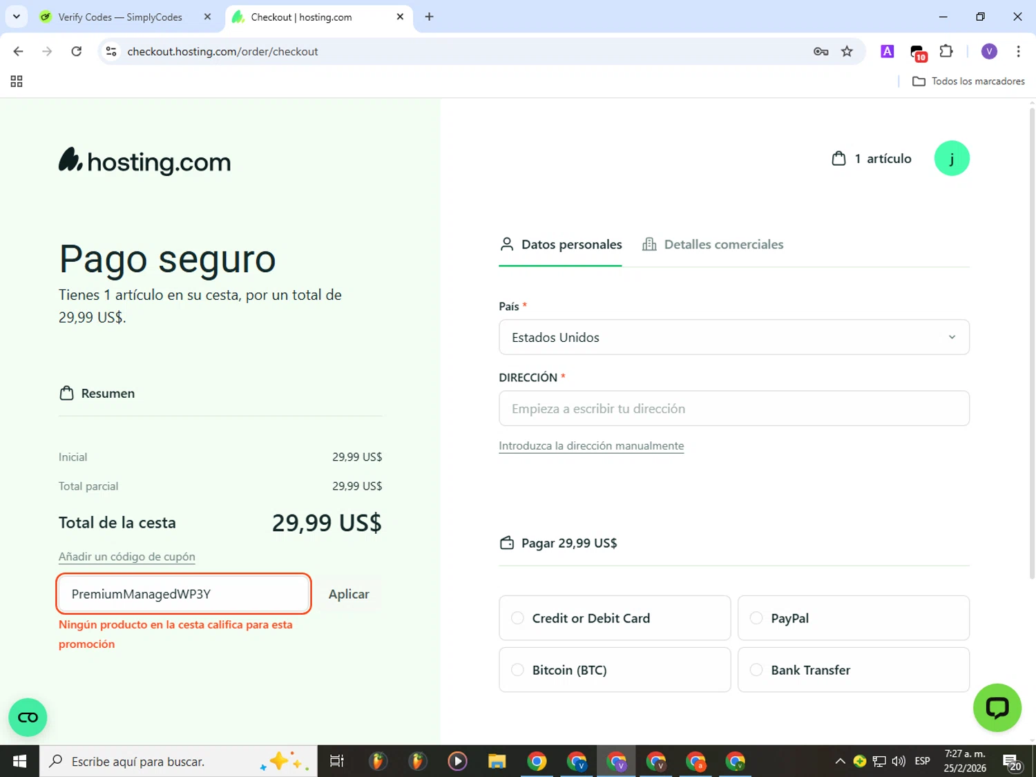Click 'Pagar 29,99 US$' heading

[569, 544]
